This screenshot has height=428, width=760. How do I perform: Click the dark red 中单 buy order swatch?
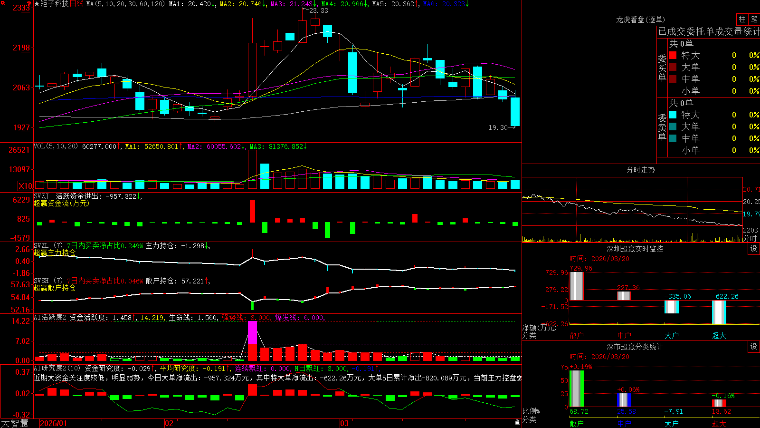(673, 78)
